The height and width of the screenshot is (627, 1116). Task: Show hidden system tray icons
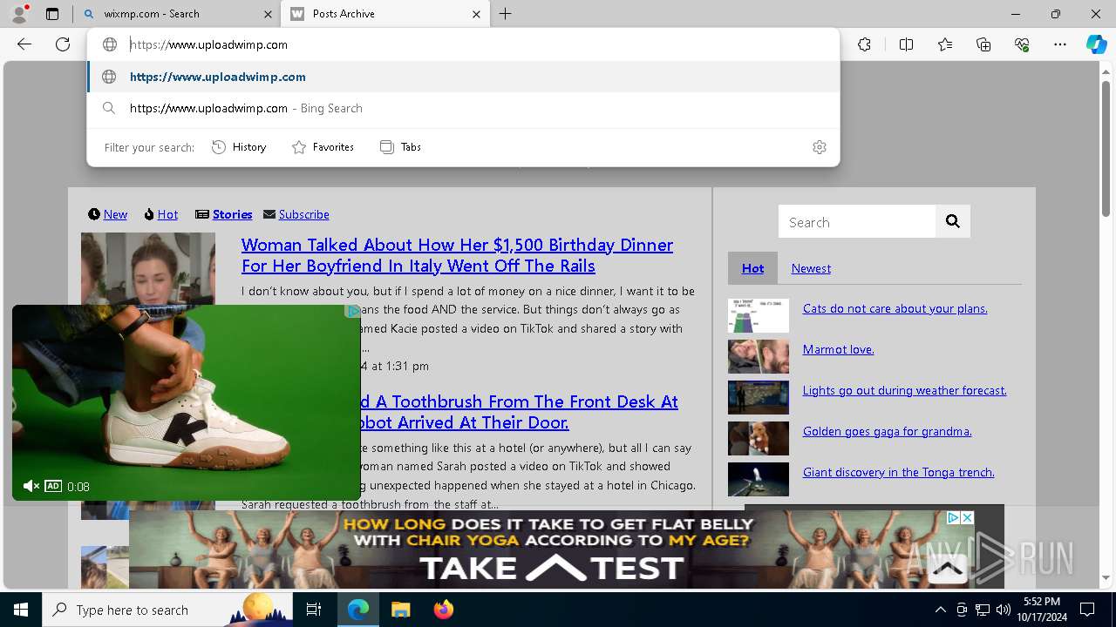point(940,610)
